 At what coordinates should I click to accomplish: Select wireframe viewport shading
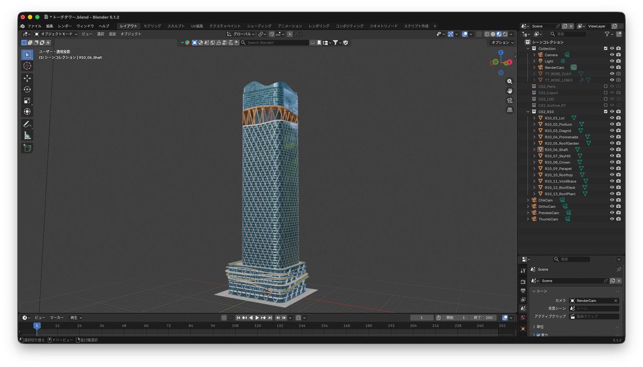click(x=487, y=34)
